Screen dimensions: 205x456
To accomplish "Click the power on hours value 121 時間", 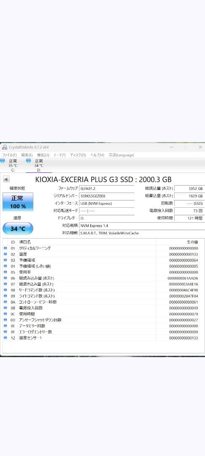I will click(x=190, y=218).
